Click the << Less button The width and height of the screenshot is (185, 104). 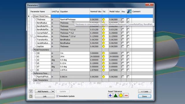[x=145, y=91]
